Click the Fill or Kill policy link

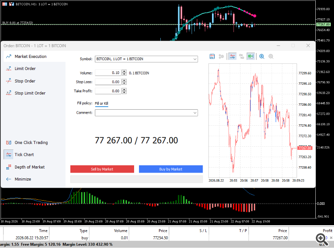pyautogui.click(x=102, y=103)
